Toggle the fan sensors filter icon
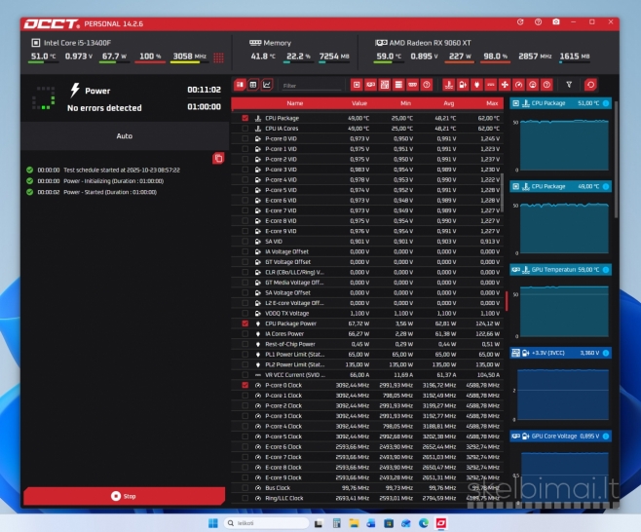Viewport: 641px width, 532px height. [x=505, y=85]
